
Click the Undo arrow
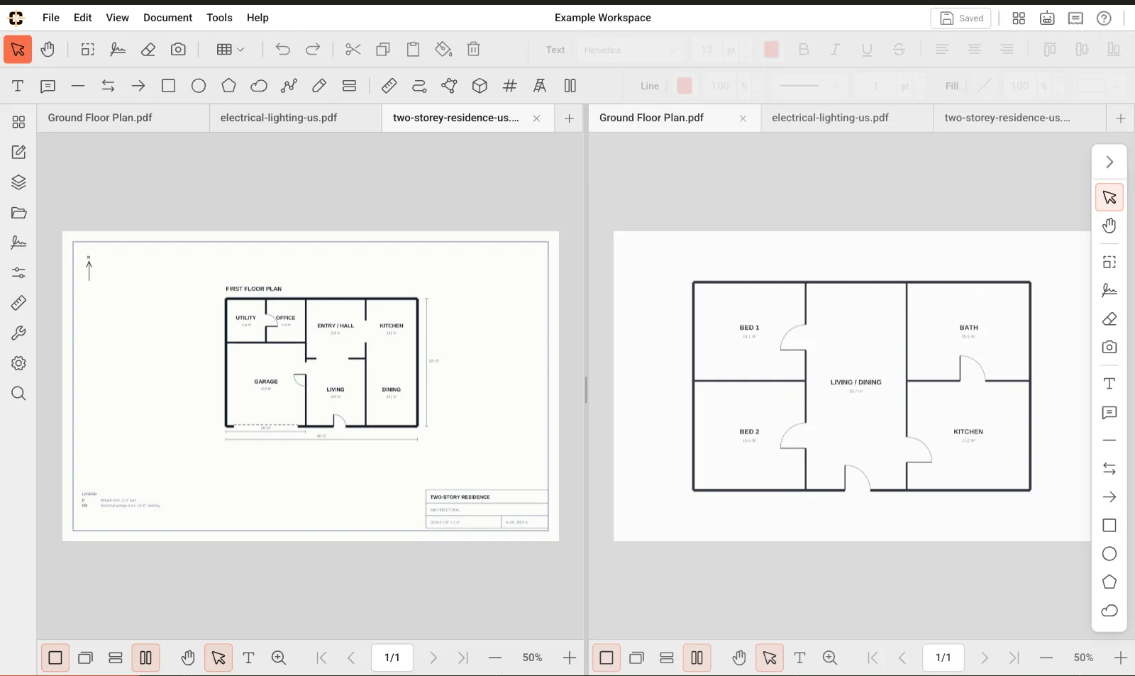(x=283, y=50)
